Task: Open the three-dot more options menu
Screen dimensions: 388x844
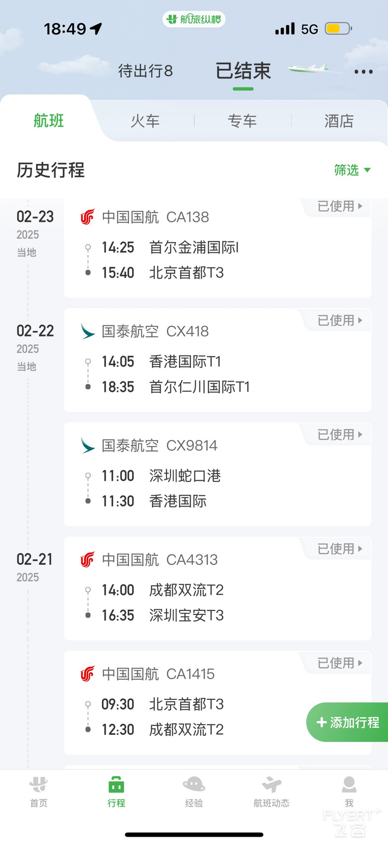Action: (363, 72)
